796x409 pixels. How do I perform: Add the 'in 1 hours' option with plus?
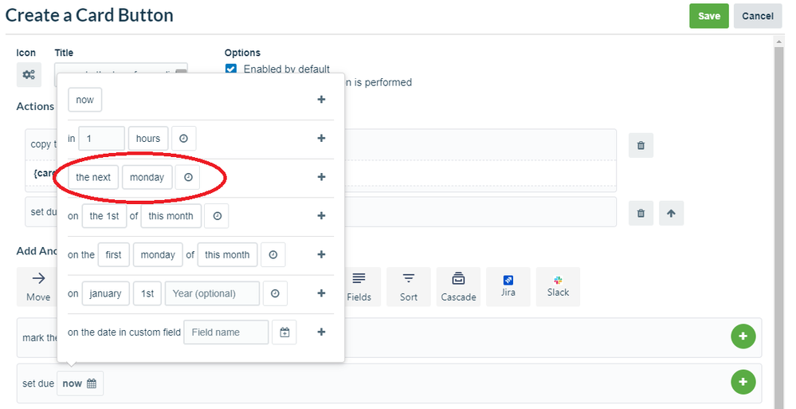pos(321,138)
